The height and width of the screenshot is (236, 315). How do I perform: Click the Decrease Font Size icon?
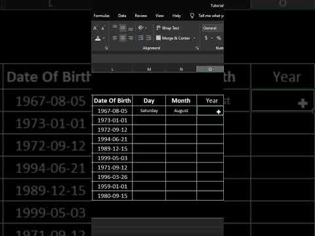[x=102, y=28]
